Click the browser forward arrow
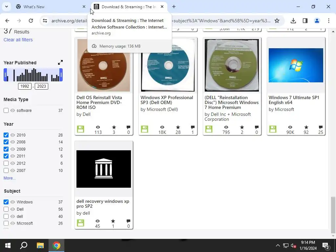 pos(19,21)
